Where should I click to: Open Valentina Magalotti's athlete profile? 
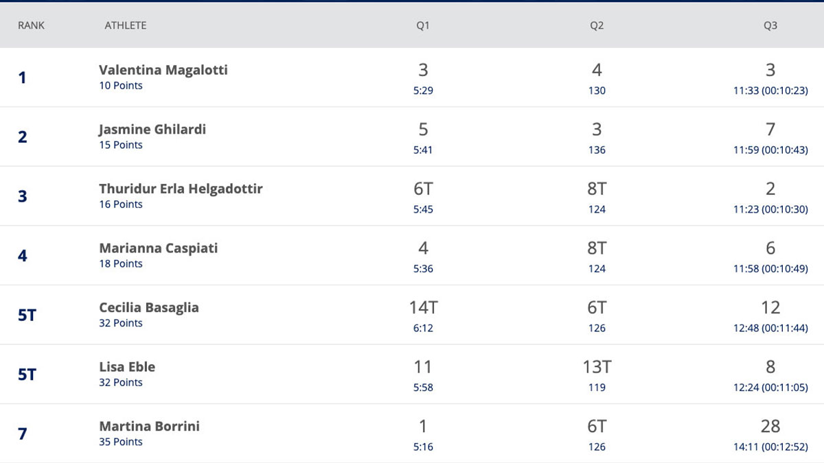pyautogui.click(x=163, y=70)
